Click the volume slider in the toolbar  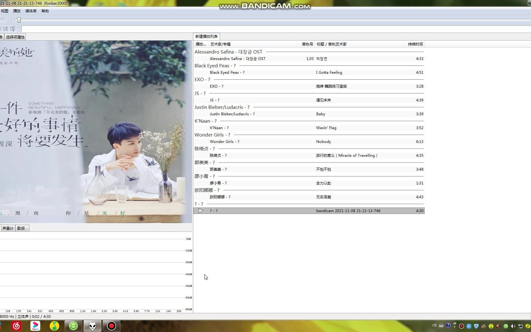pos(2,20)
